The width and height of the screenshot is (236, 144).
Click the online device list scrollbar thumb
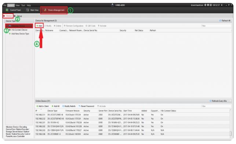click(x=230, y=133)
